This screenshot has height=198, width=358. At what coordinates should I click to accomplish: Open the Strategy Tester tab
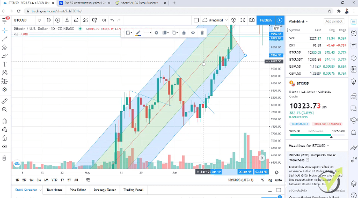(105, 190)
